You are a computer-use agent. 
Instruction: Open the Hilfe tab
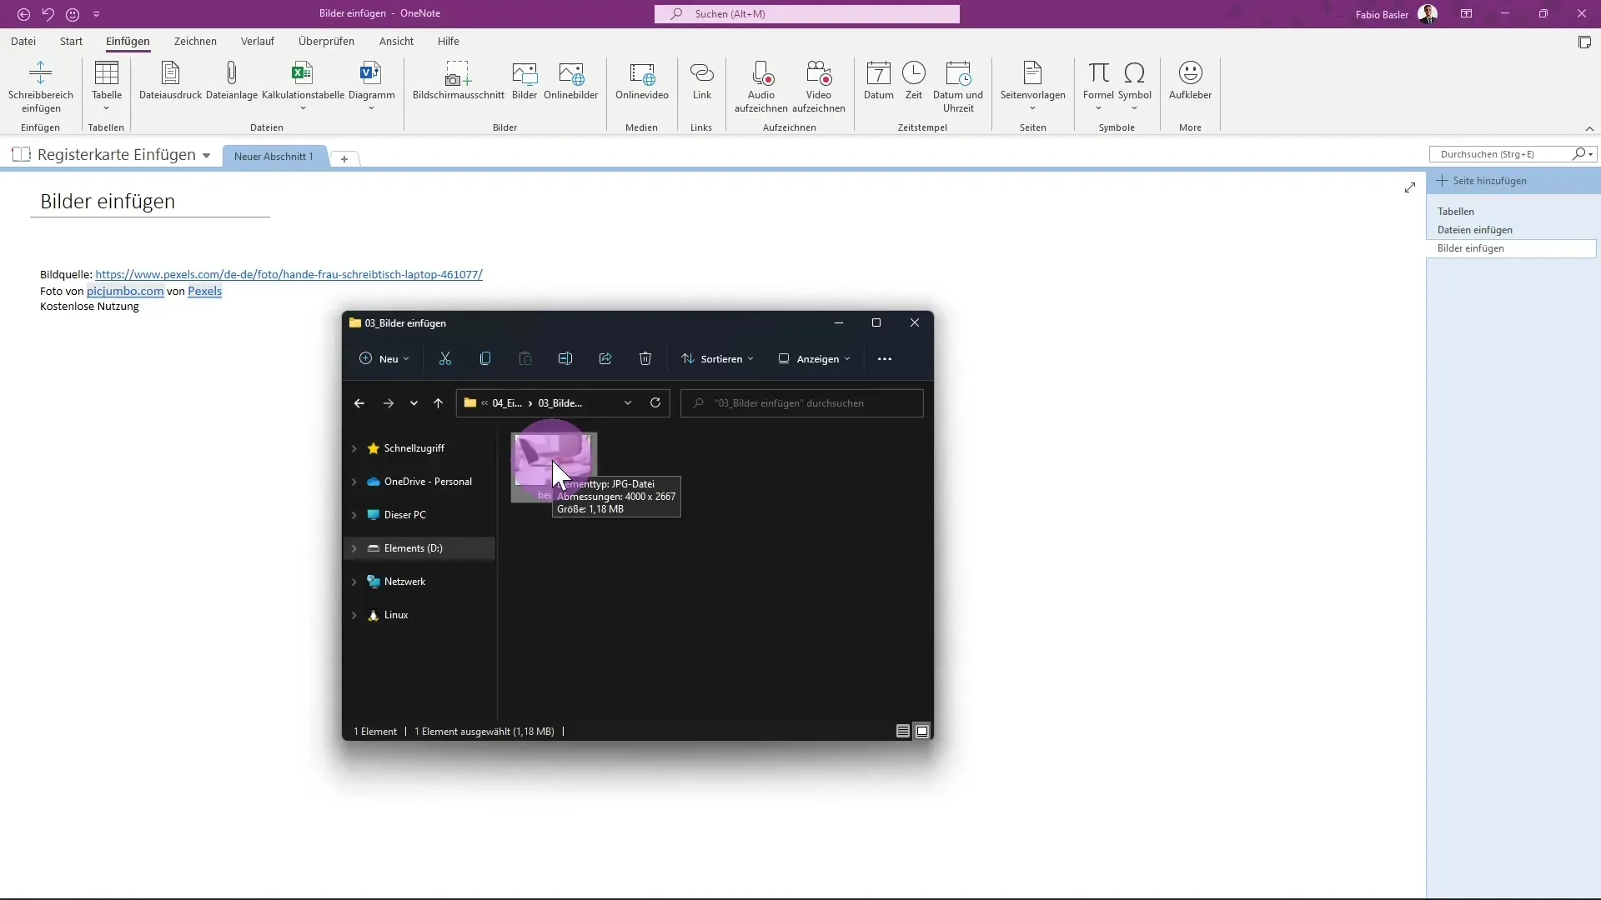point(449,41)
